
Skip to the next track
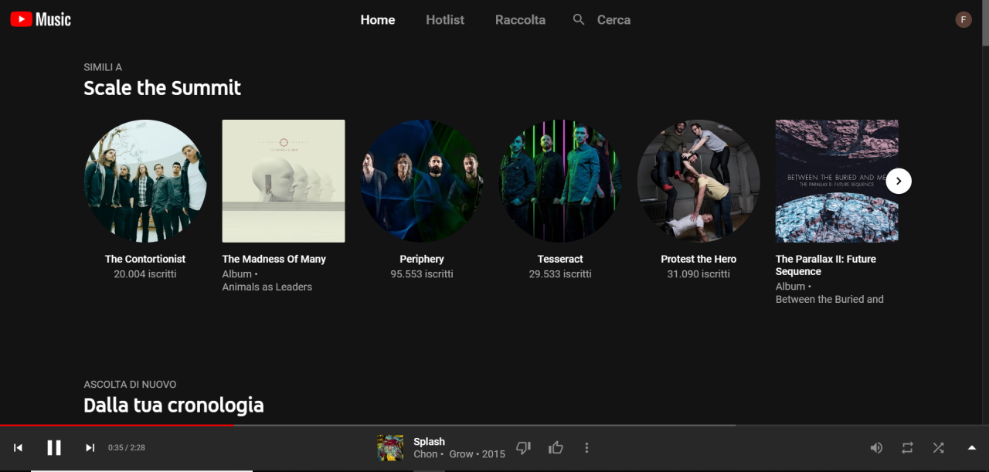coord(90,448)
